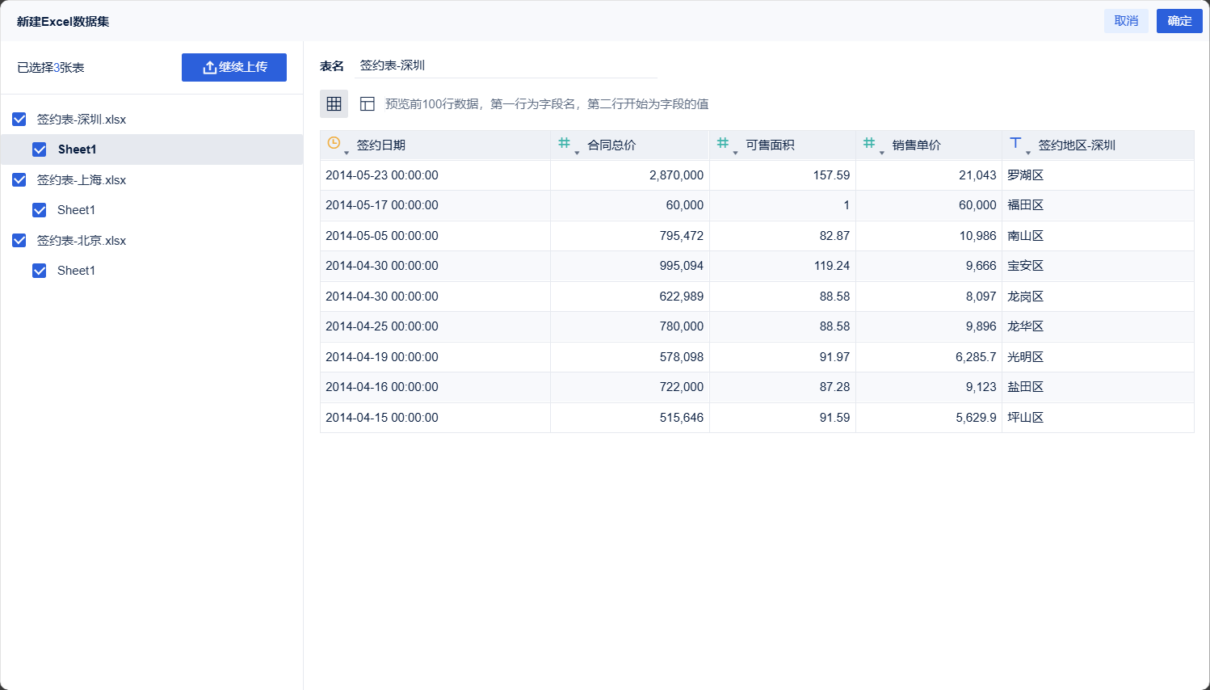Click the number type icon for 可售面积
Viewport: 1210px width, 690px height.
point(722,143)
